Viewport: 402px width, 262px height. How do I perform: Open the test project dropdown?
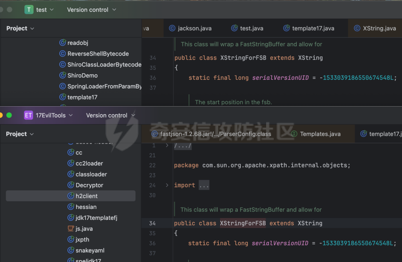[x=45, y=10]
